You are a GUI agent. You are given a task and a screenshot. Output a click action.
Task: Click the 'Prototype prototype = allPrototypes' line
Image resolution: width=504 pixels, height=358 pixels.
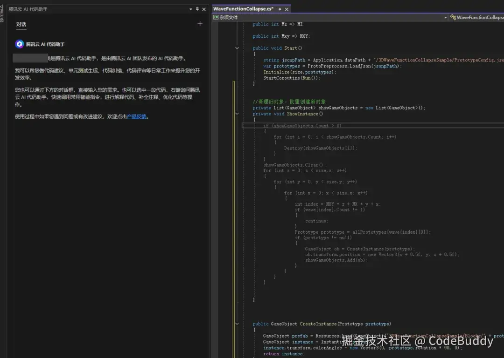363,232
